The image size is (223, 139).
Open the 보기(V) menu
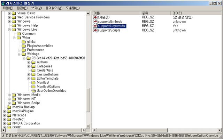point(36,8)
